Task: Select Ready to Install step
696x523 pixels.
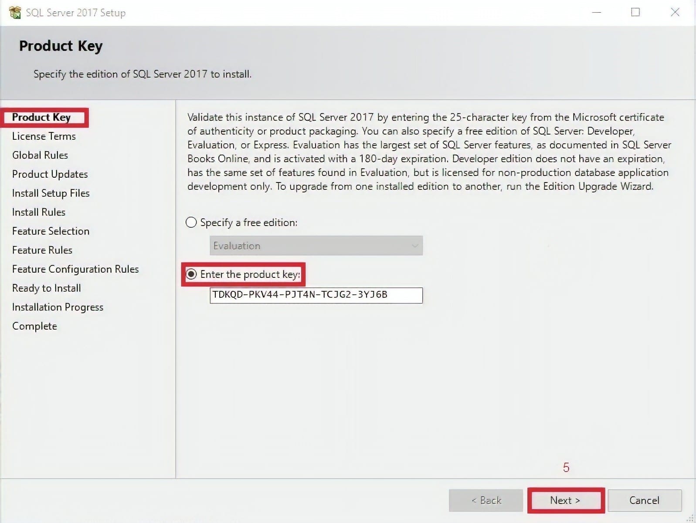Action: tap(47, 288)
